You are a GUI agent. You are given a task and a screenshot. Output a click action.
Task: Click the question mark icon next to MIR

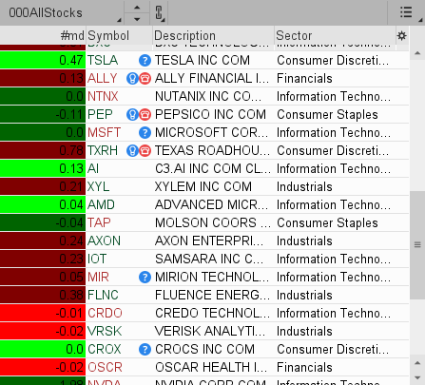click(145, 277)
